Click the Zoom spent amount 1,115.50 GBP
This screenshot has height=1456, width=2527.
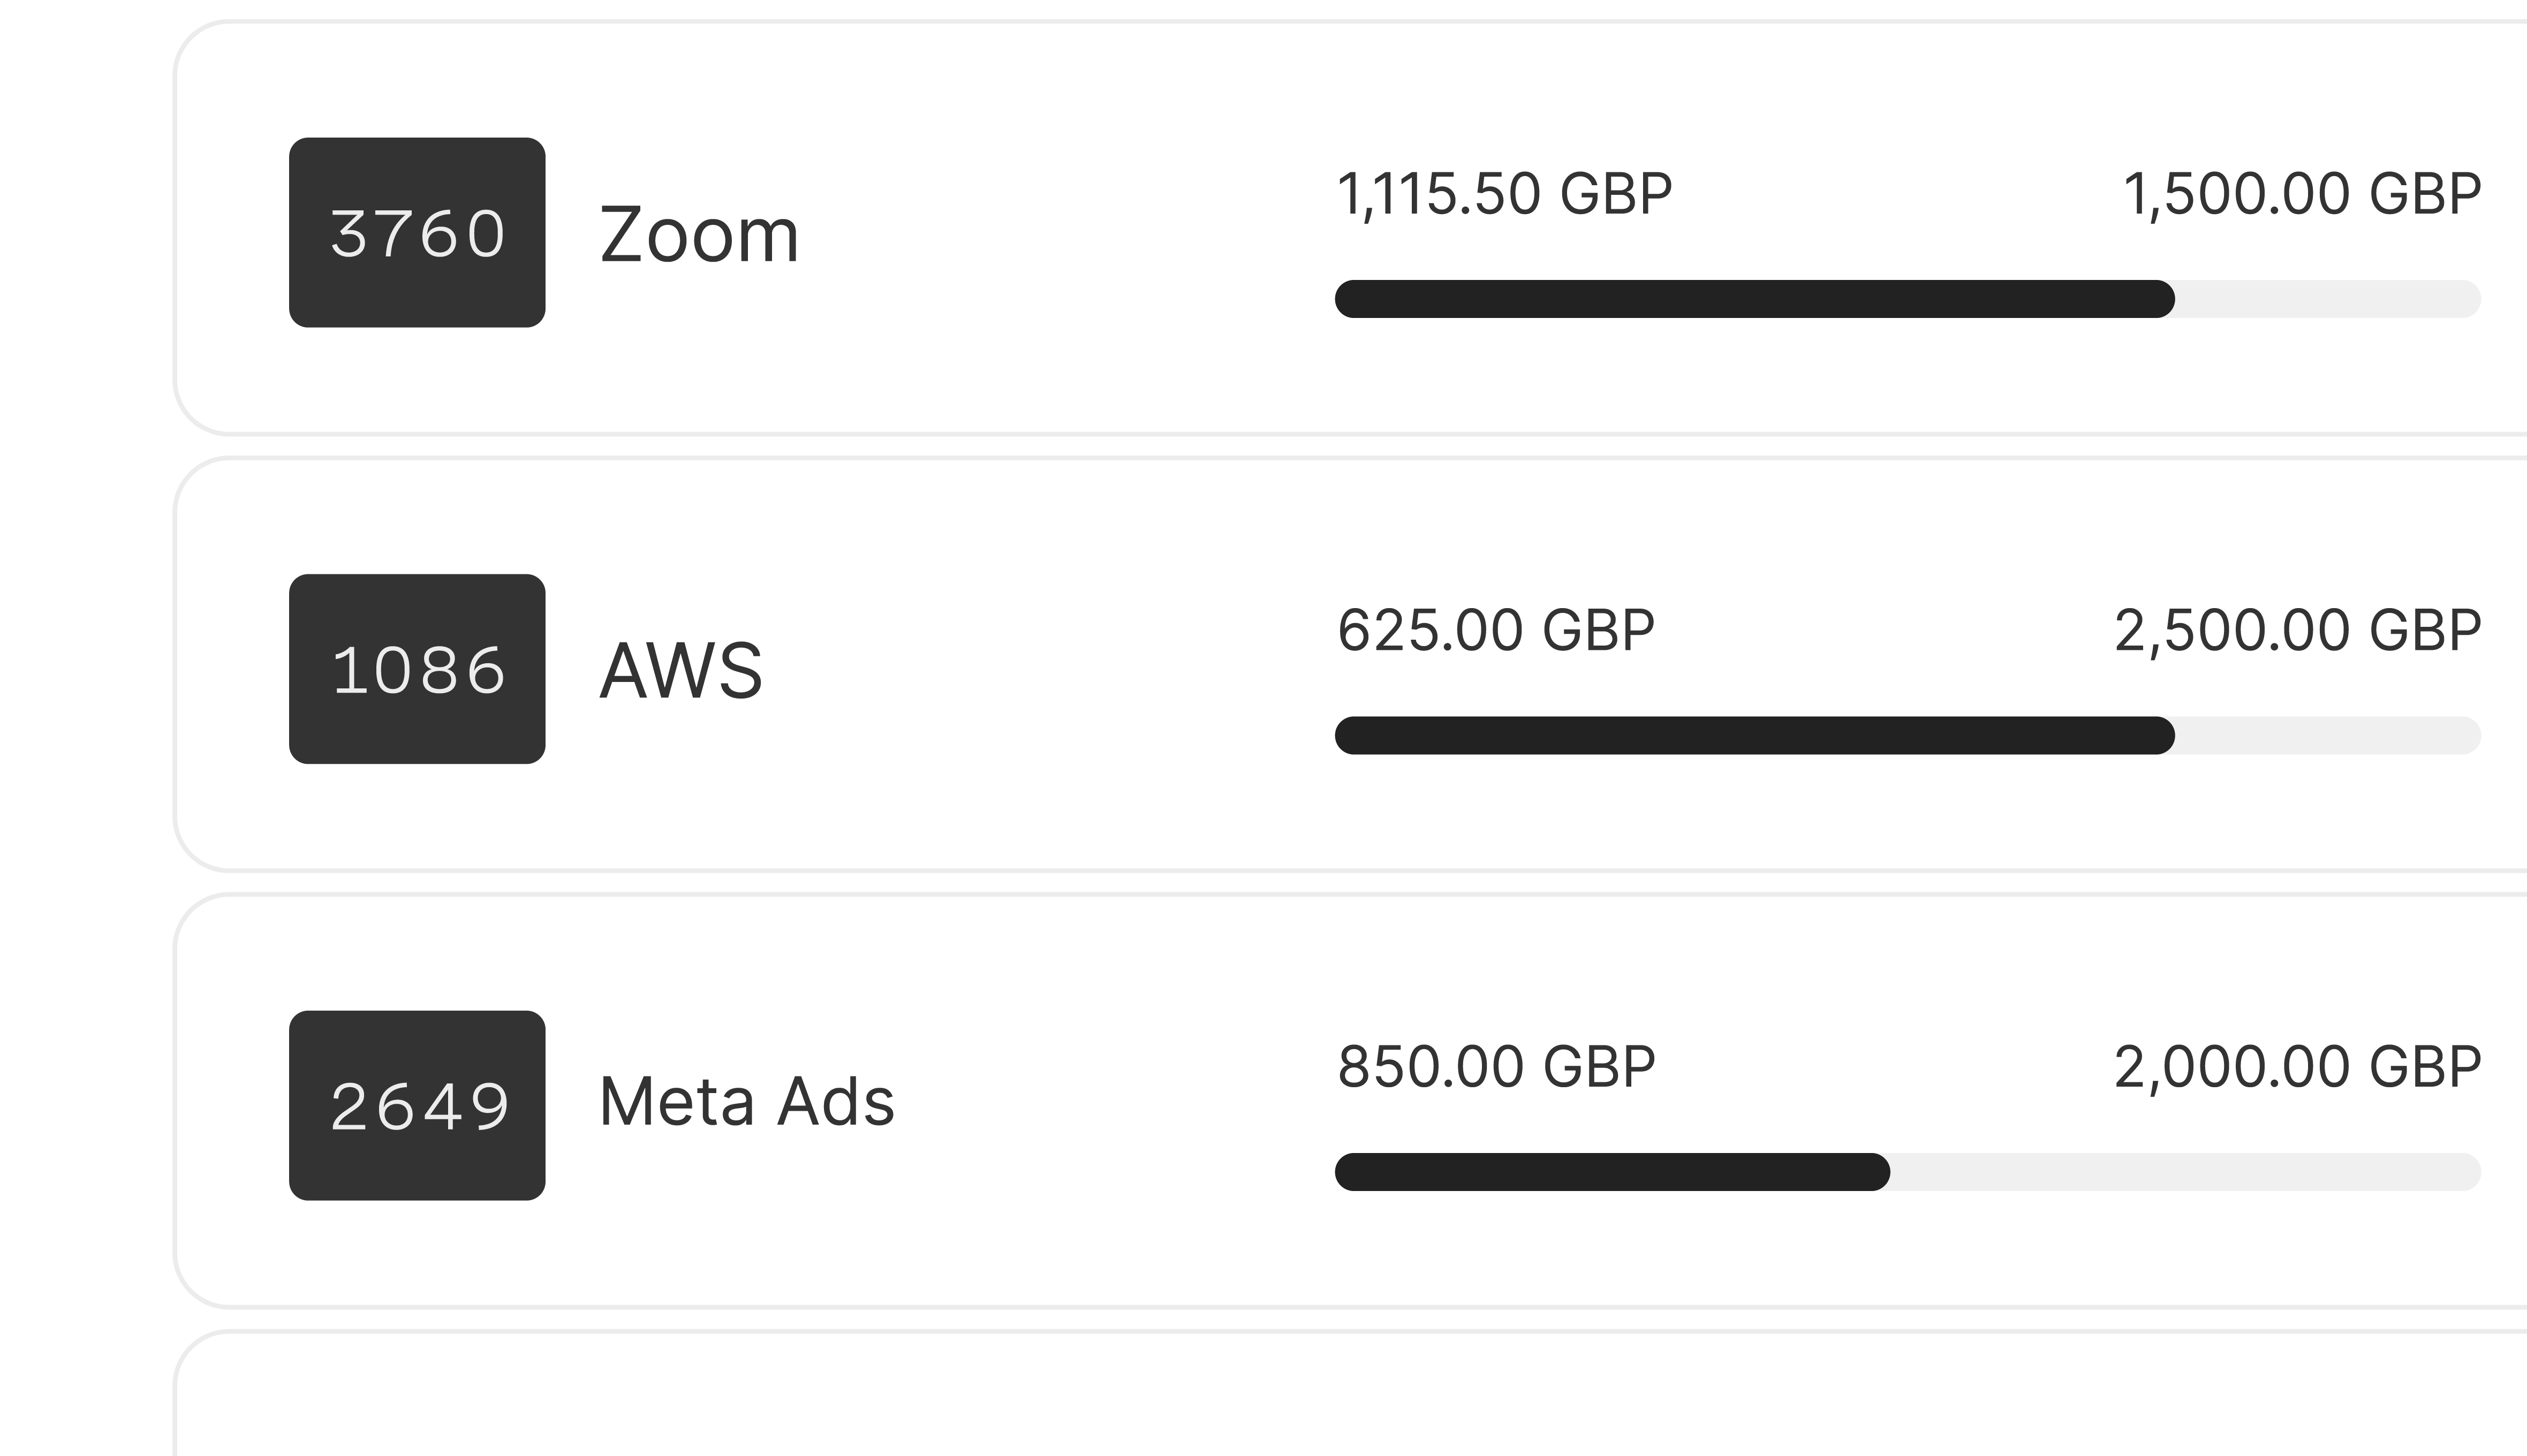click(x=1504, y=194)
